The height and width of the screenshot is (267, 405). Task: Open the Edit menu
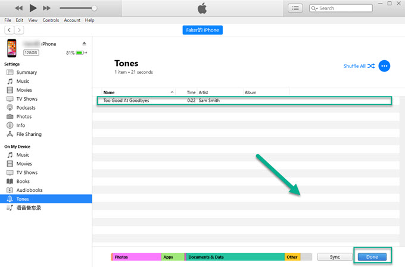point(20,20)
